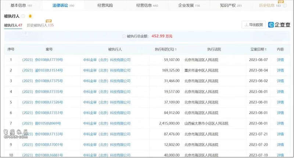
Task: Open company link in row 5
Action: [x=107, y=102]
